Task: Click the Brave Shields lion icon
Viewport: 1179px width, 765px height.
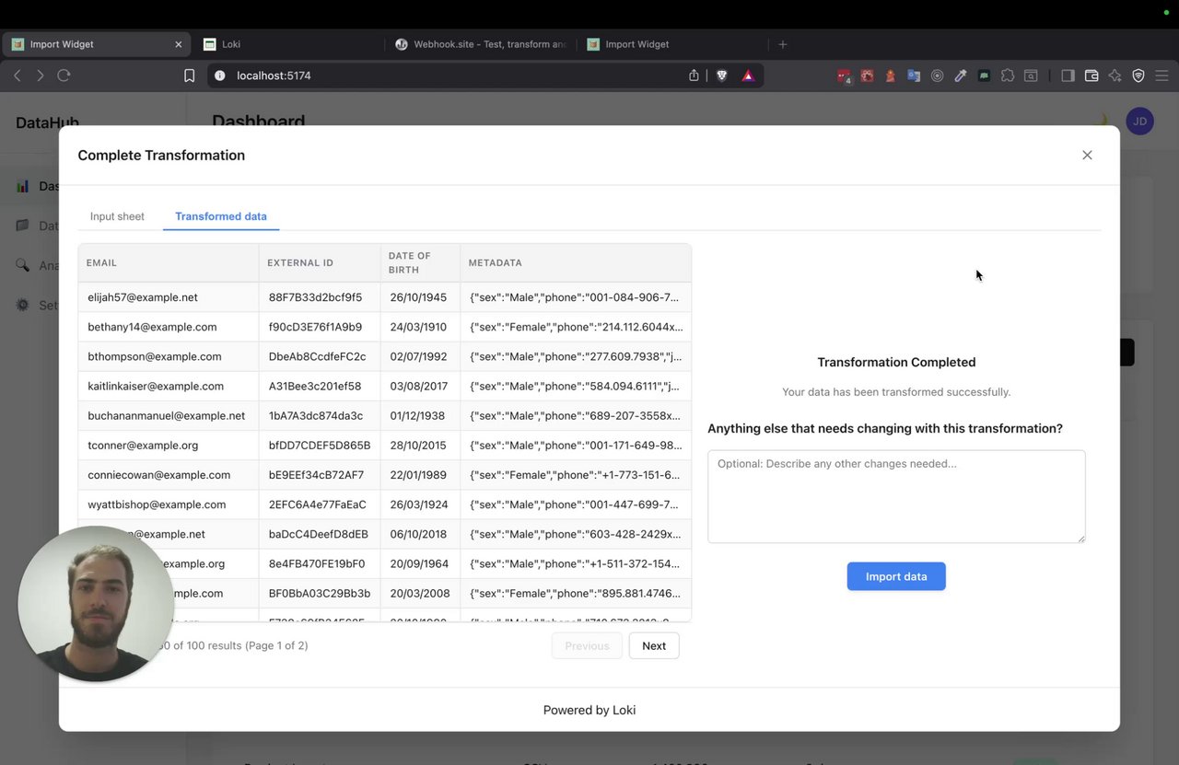Action: (x=722, y=75)
